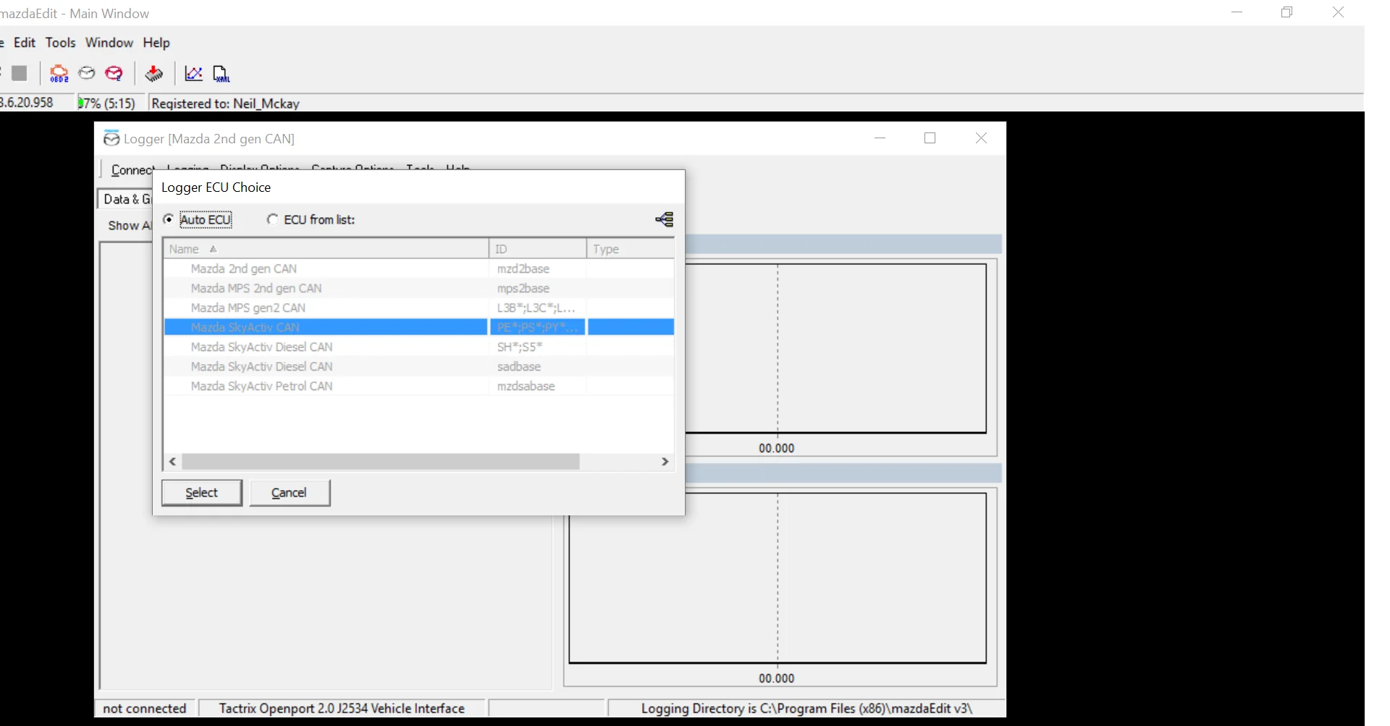Maximize the Logger window
This screenshot has height=726, width=1390.
pyautogui.click(x=930, y=138)
